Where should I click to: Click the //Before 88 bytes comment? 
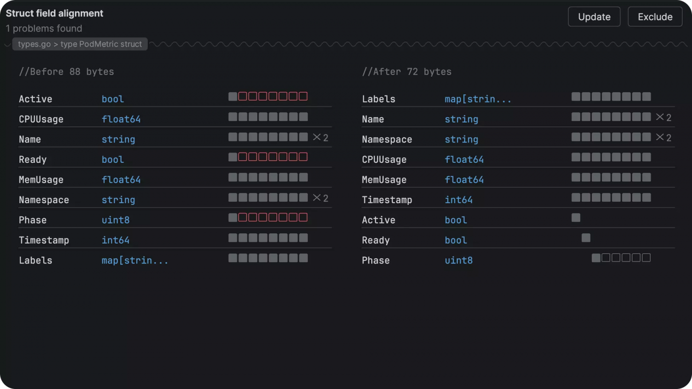[67, 72]
